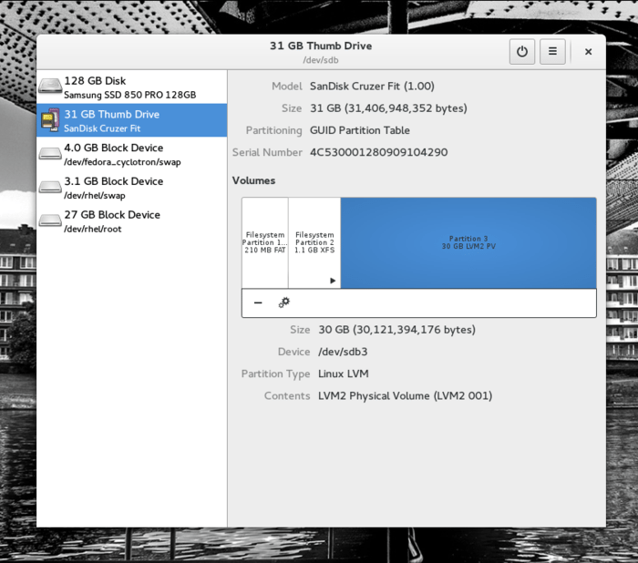The image size is (638, 563).
Task: Open the partition options gear menu
Action: pyautogui.click(x=283, y=302)
